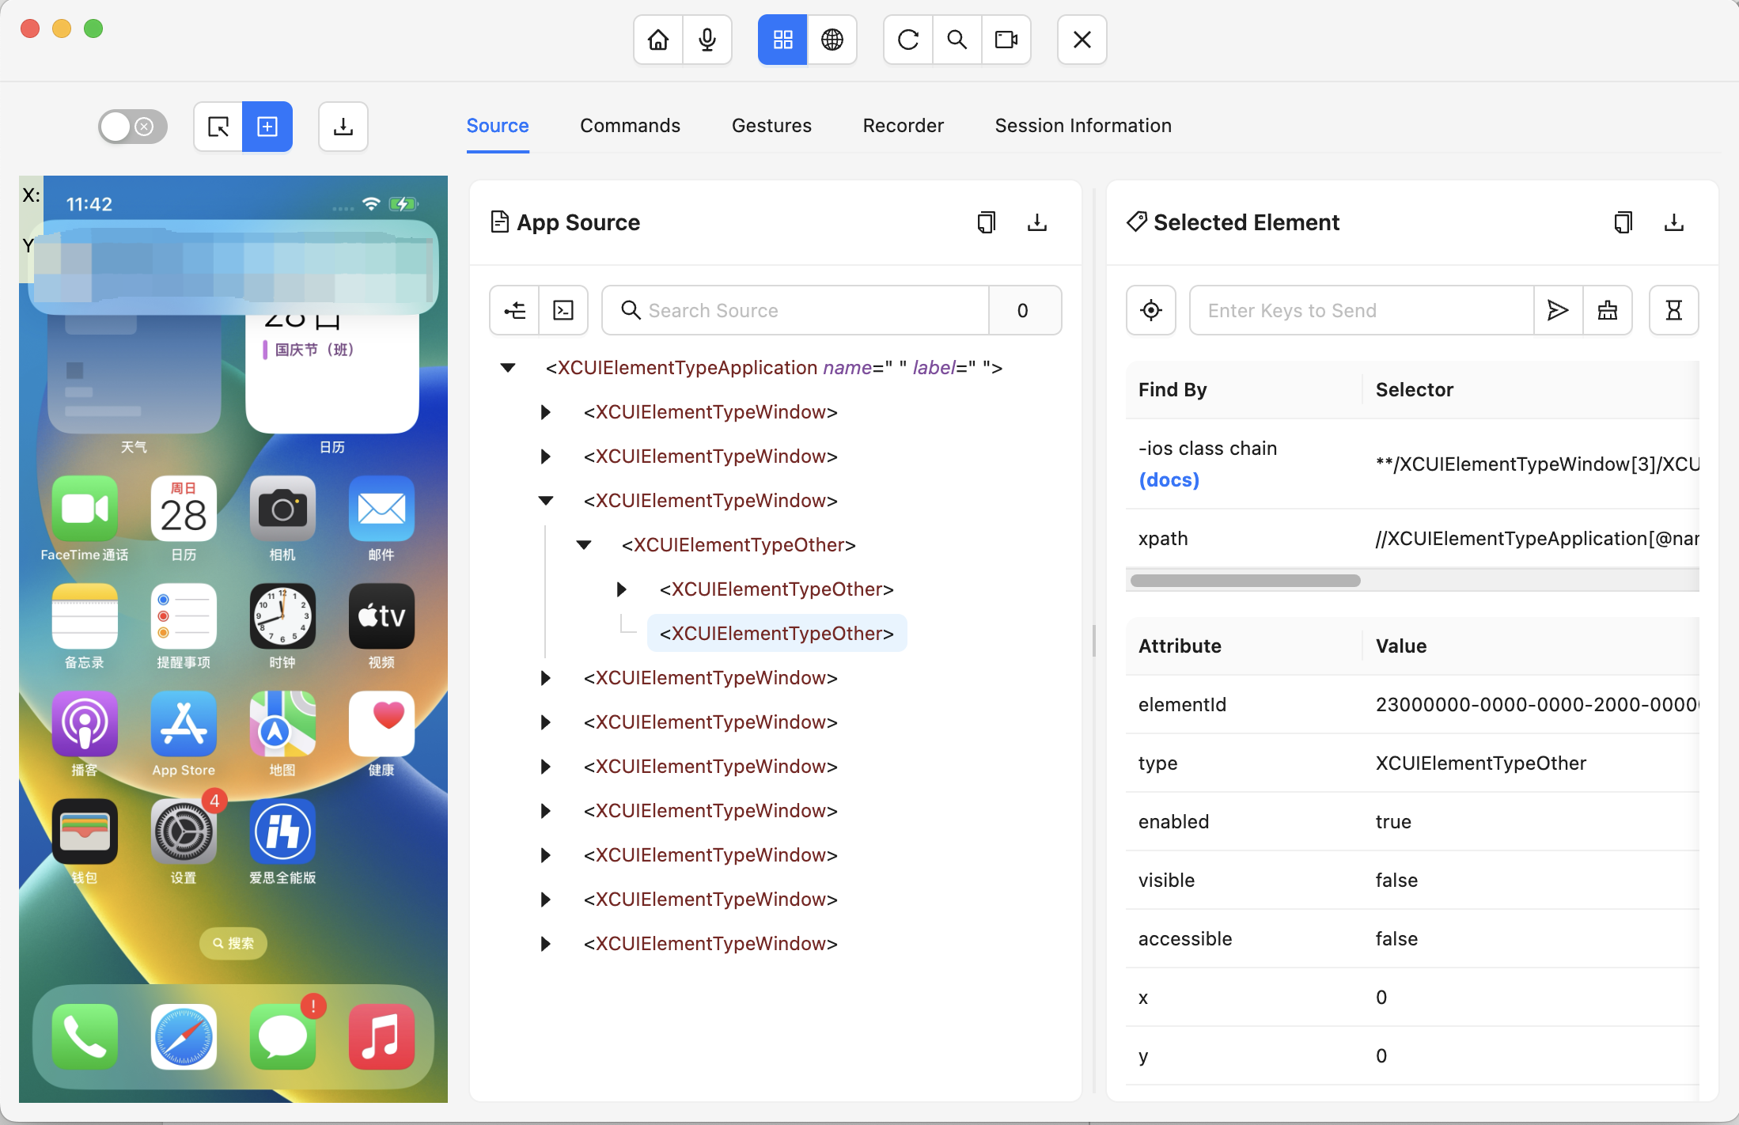
Task: Collapse the XCUIElementTypeApplication root node
Action: [508, 368]
